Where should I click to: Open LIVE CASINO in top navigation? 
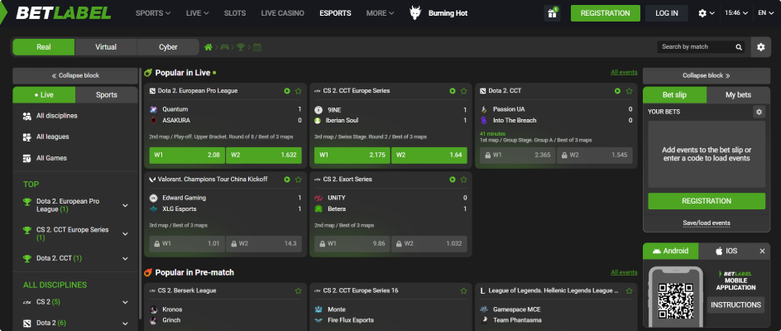click(x=282, y=13)
